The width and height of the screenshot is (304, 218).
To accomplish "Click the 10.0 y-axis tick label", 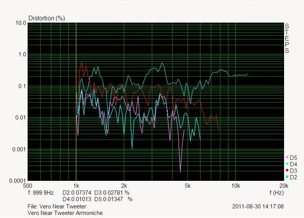I will pyautogui.click(x=21, y=23).
